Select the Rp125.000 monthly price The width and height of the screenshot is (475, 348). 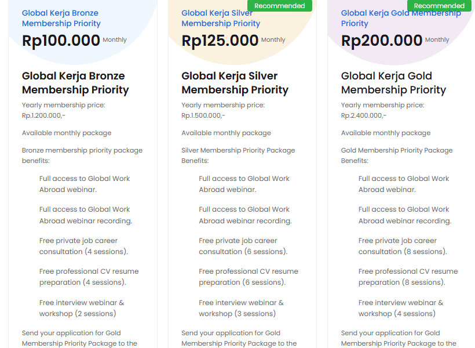pos(220,41)
